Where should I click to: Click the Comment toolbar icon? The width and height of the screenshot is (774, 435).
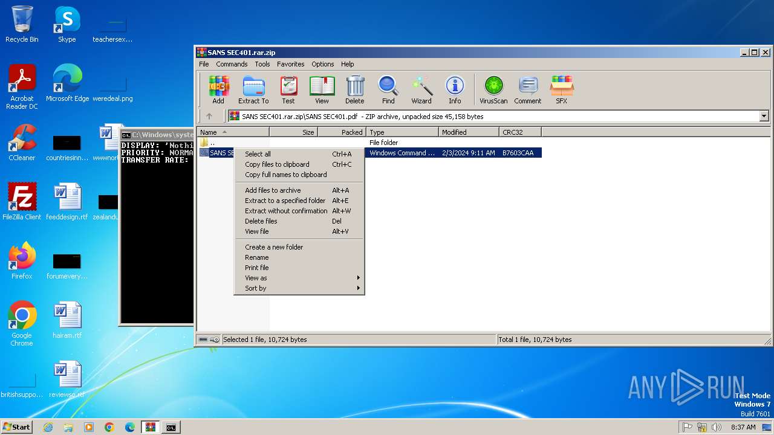click(x=528, y=90)
